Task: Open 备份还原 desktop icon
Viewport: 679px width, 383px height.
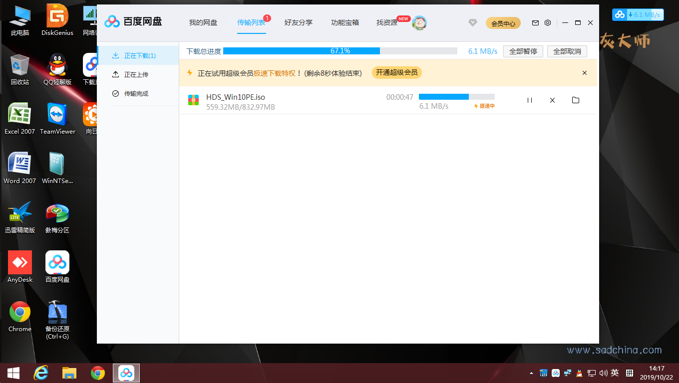Action: pos(57,320)
